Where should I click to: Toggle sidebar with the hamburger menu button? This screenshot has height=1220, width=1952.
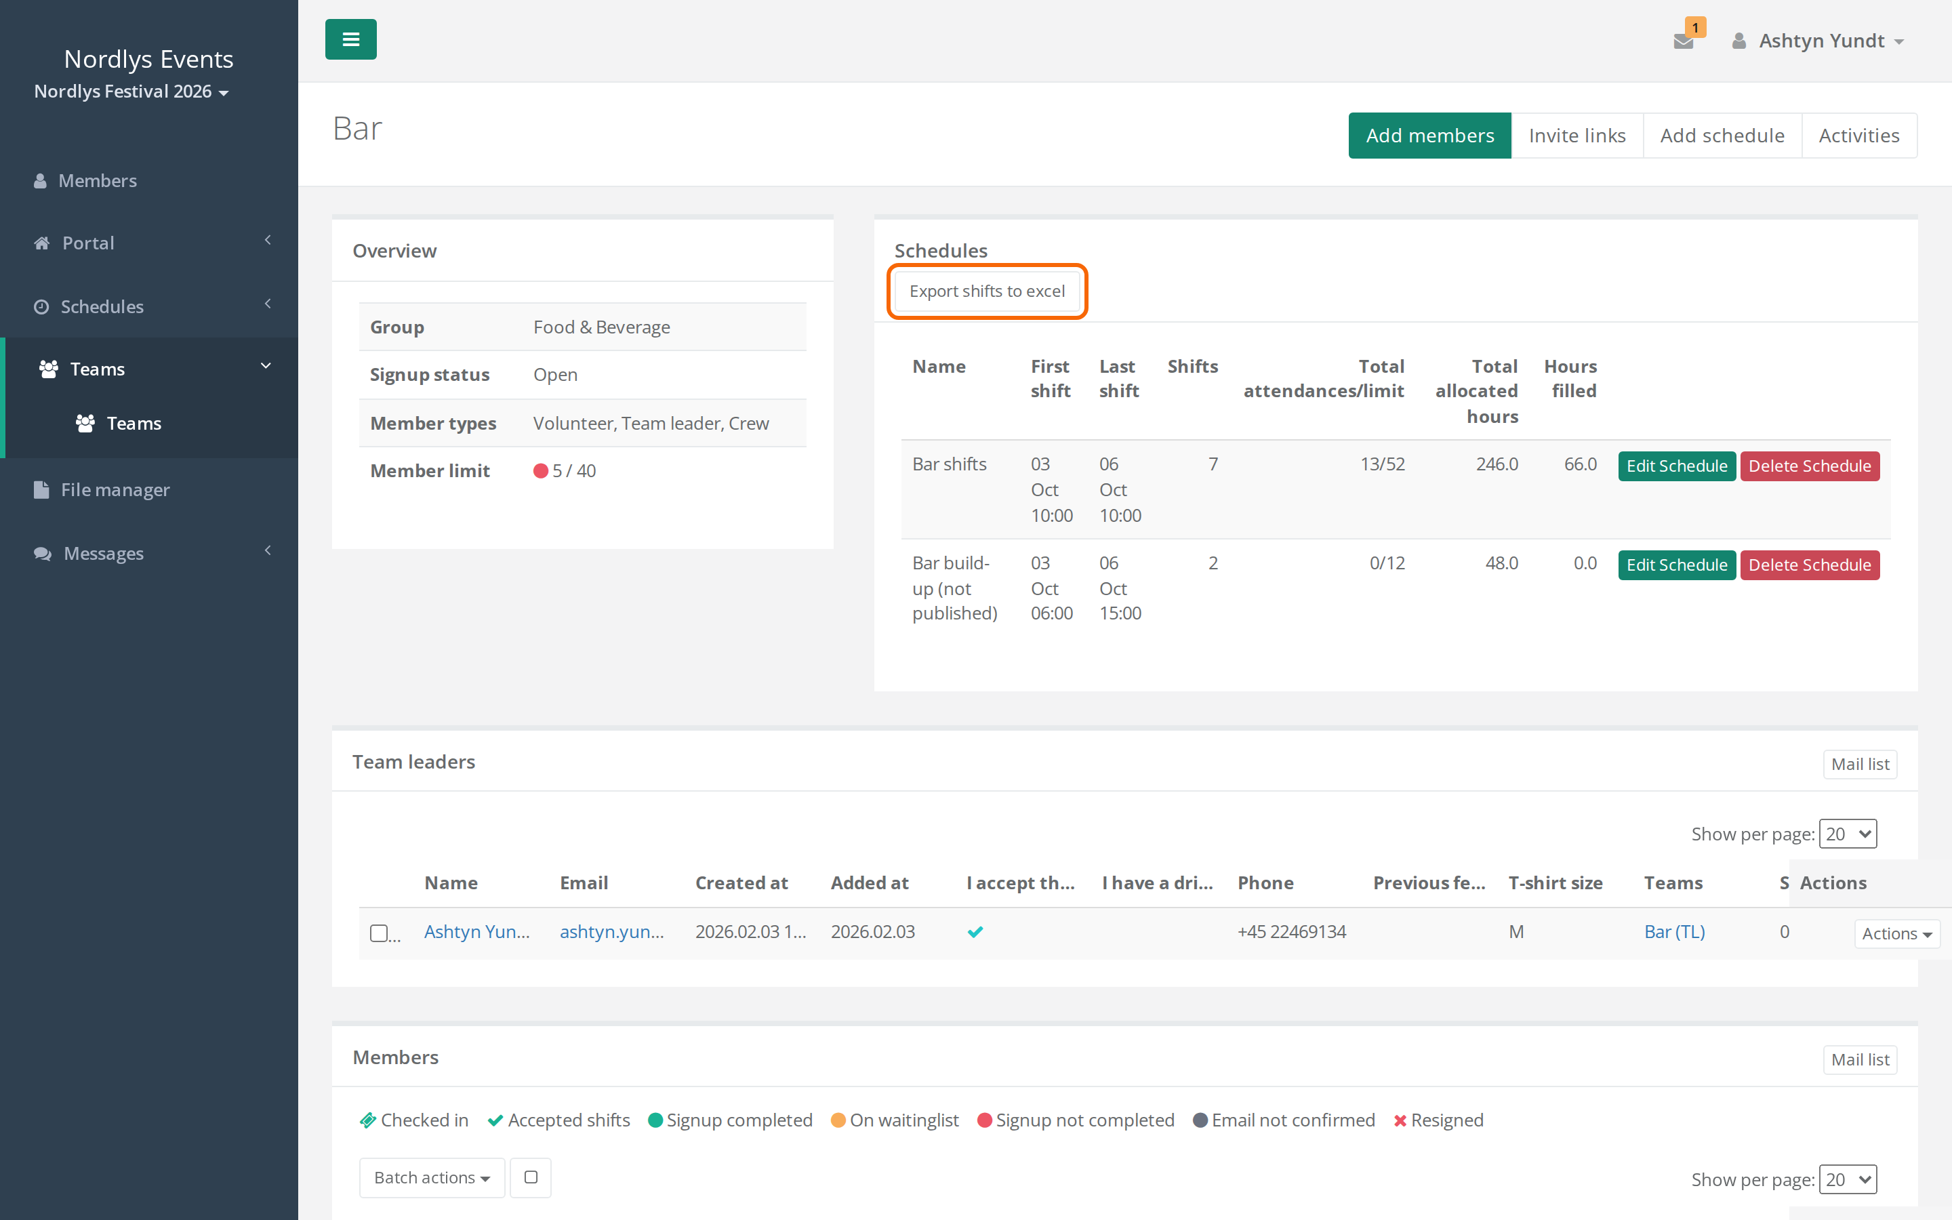tap(350, 39)
